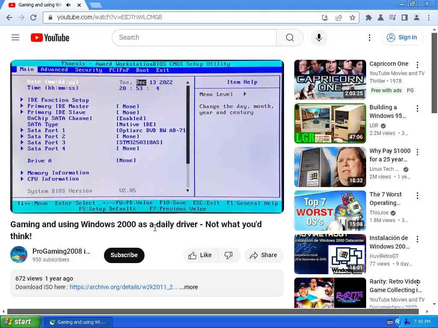This screenshot has width=438, height=328.
Task: Click the browser address bar URL
Action: pos(109,17)
